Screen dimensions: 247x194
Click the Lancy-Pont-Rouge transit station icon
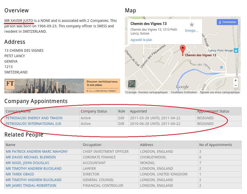coord(236,50)
